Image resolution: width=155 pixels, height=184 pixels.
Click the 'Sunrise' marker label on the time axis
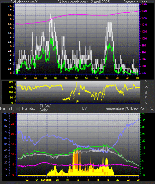coord(46,180)
